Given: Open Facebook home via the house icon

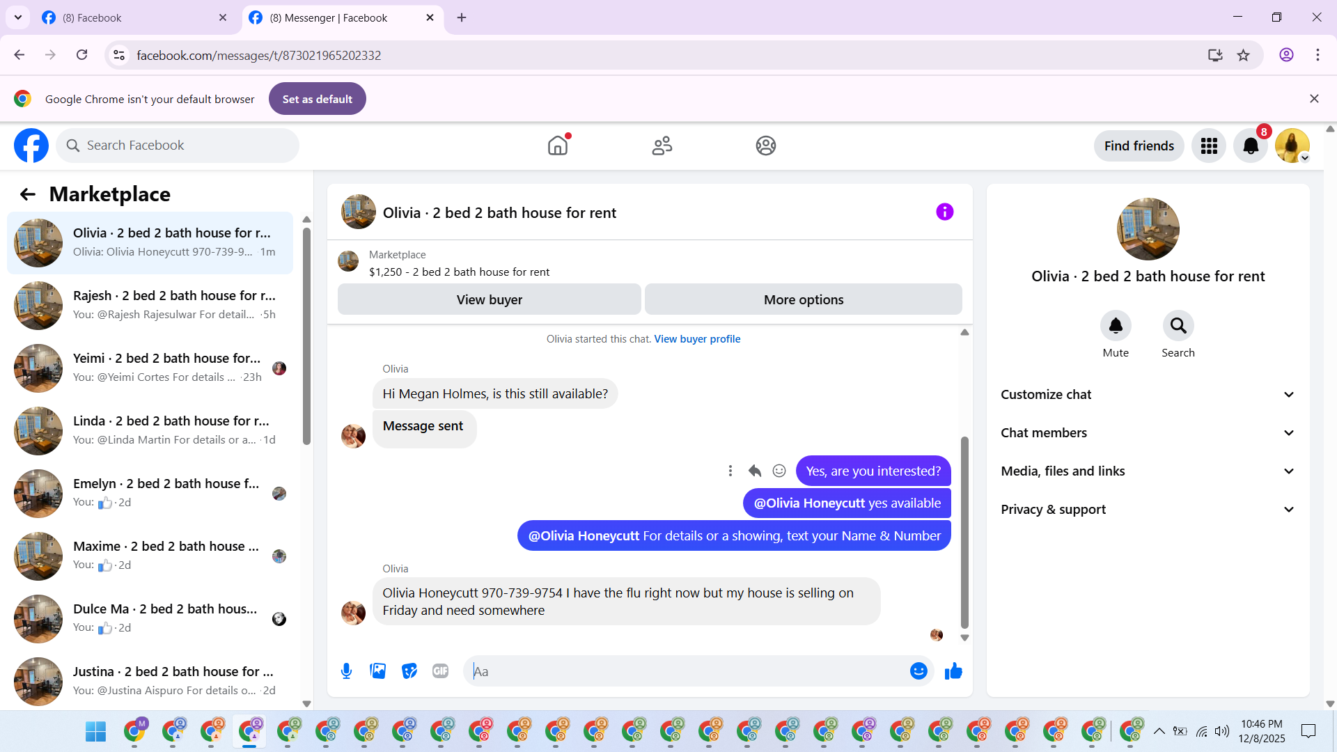Looking at the screenshot, I should 558,146.
